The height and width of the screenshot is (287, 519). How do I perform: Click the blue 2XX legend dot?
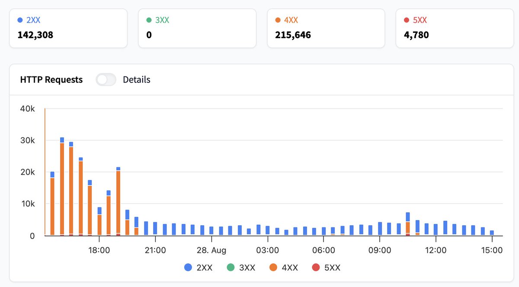click(x=188, y=268)
